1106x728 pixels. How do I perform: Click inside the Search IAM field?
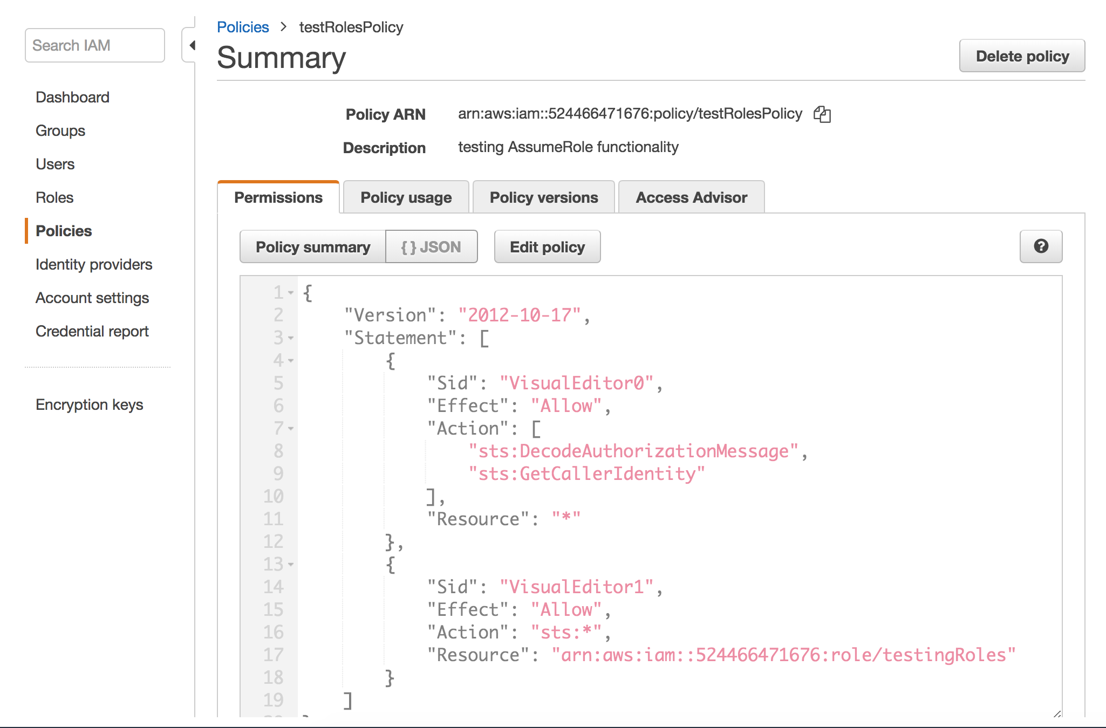(x=94, y=45)
